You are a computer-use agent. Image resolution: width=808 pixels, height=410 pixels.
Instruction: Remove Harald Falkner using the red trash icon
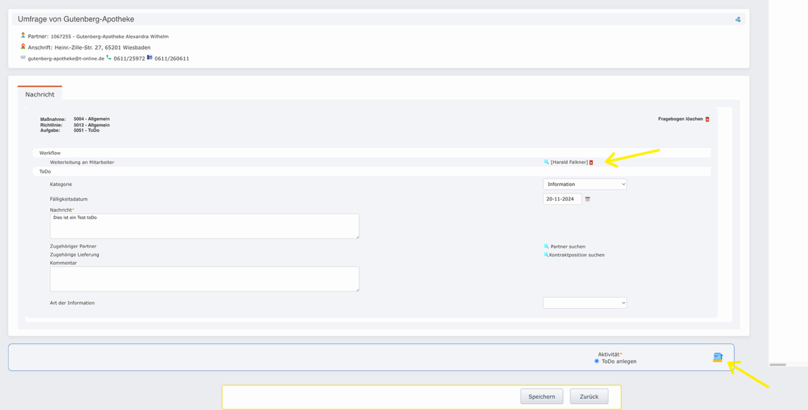click(x=590, y=162)
